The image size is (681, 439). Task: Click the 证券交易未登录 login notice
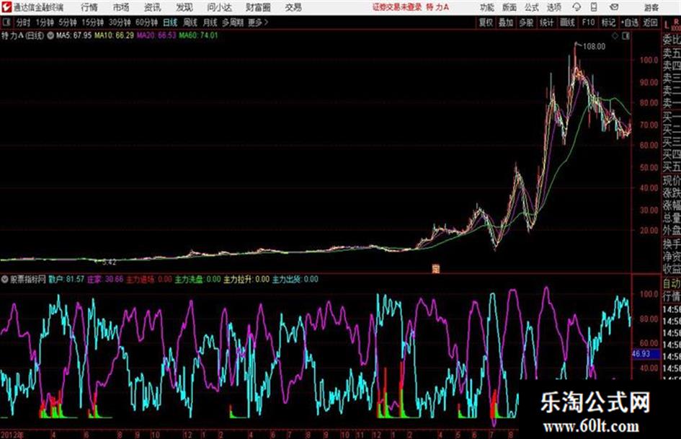tap(397, 7)
